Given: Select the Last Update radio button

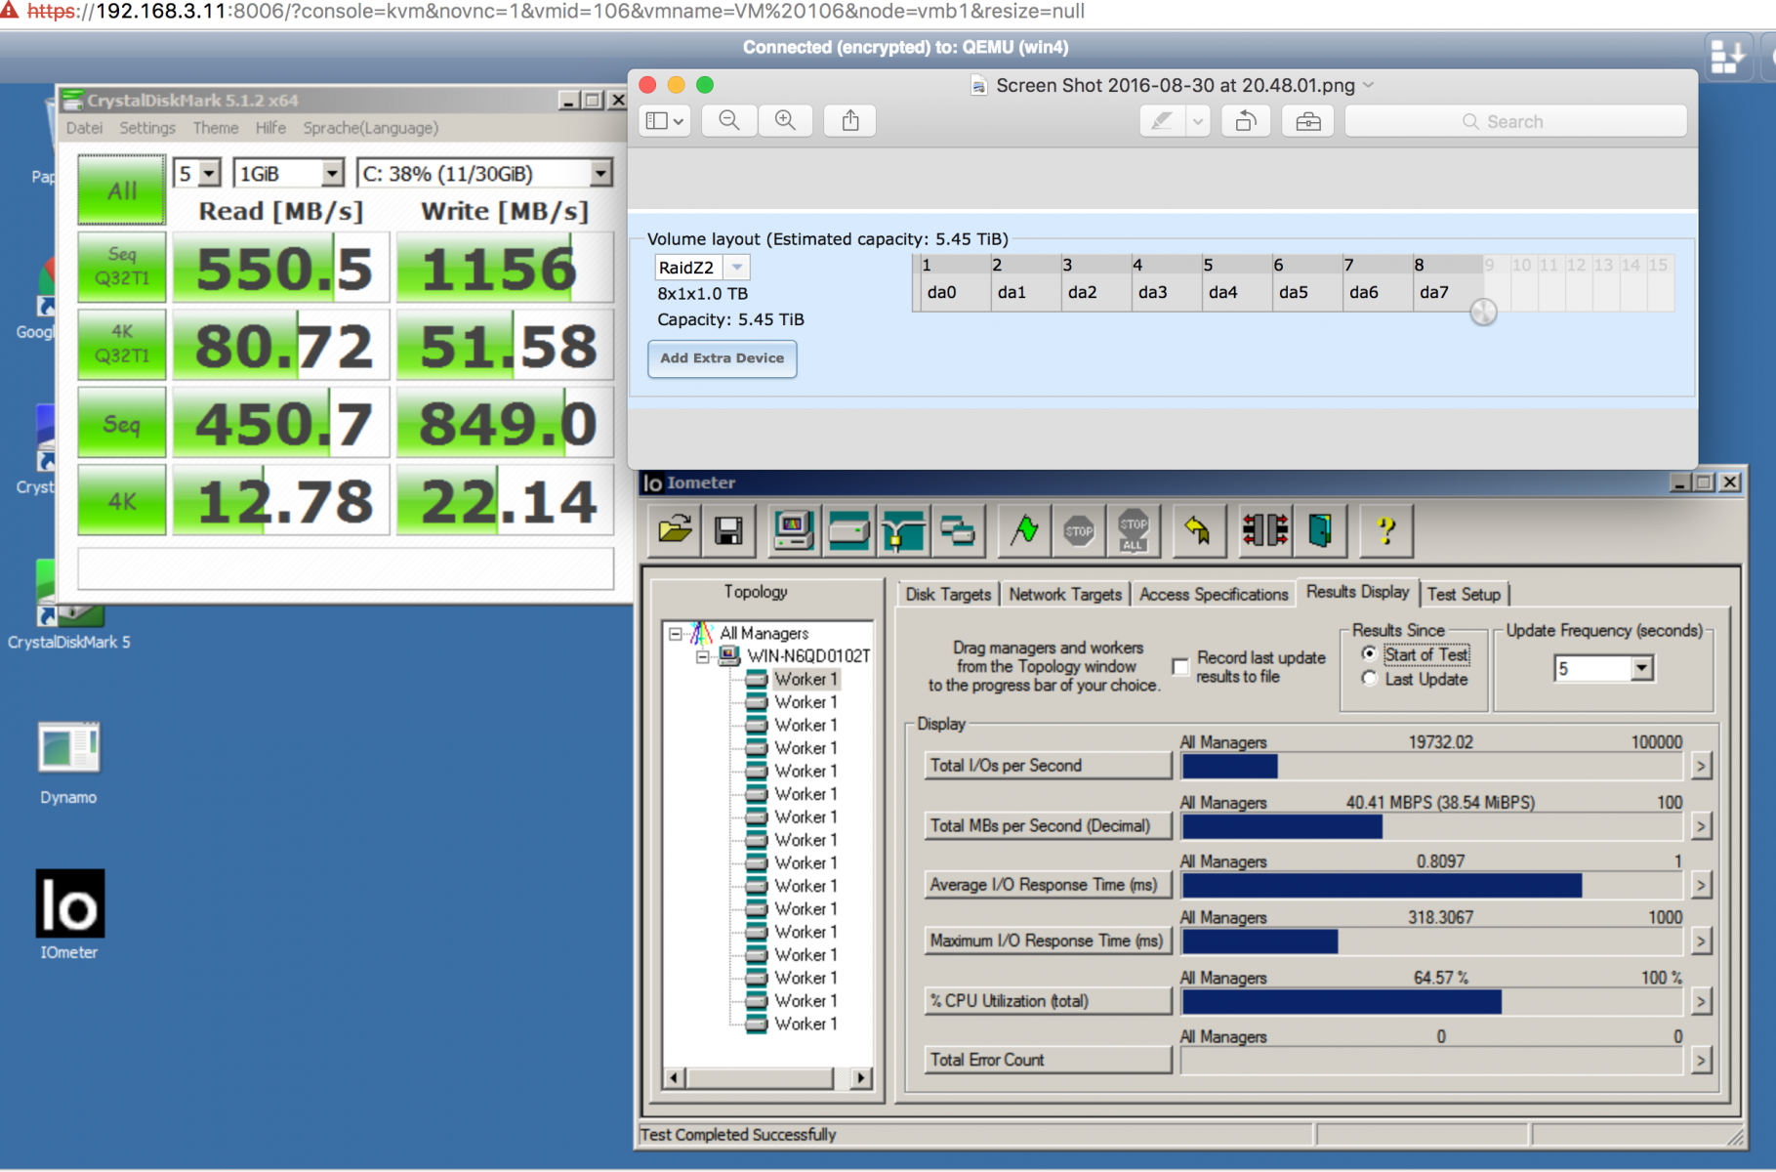Looking at the screenshot, I should 1369,679.
